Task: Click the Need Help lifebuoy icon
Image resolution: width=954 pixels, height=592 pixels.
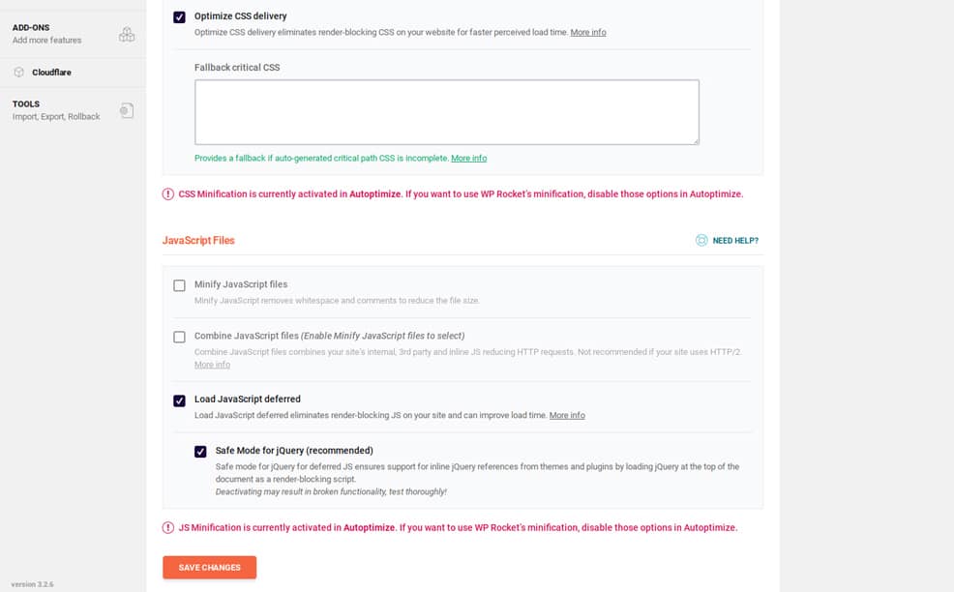Action: [701, 240]
